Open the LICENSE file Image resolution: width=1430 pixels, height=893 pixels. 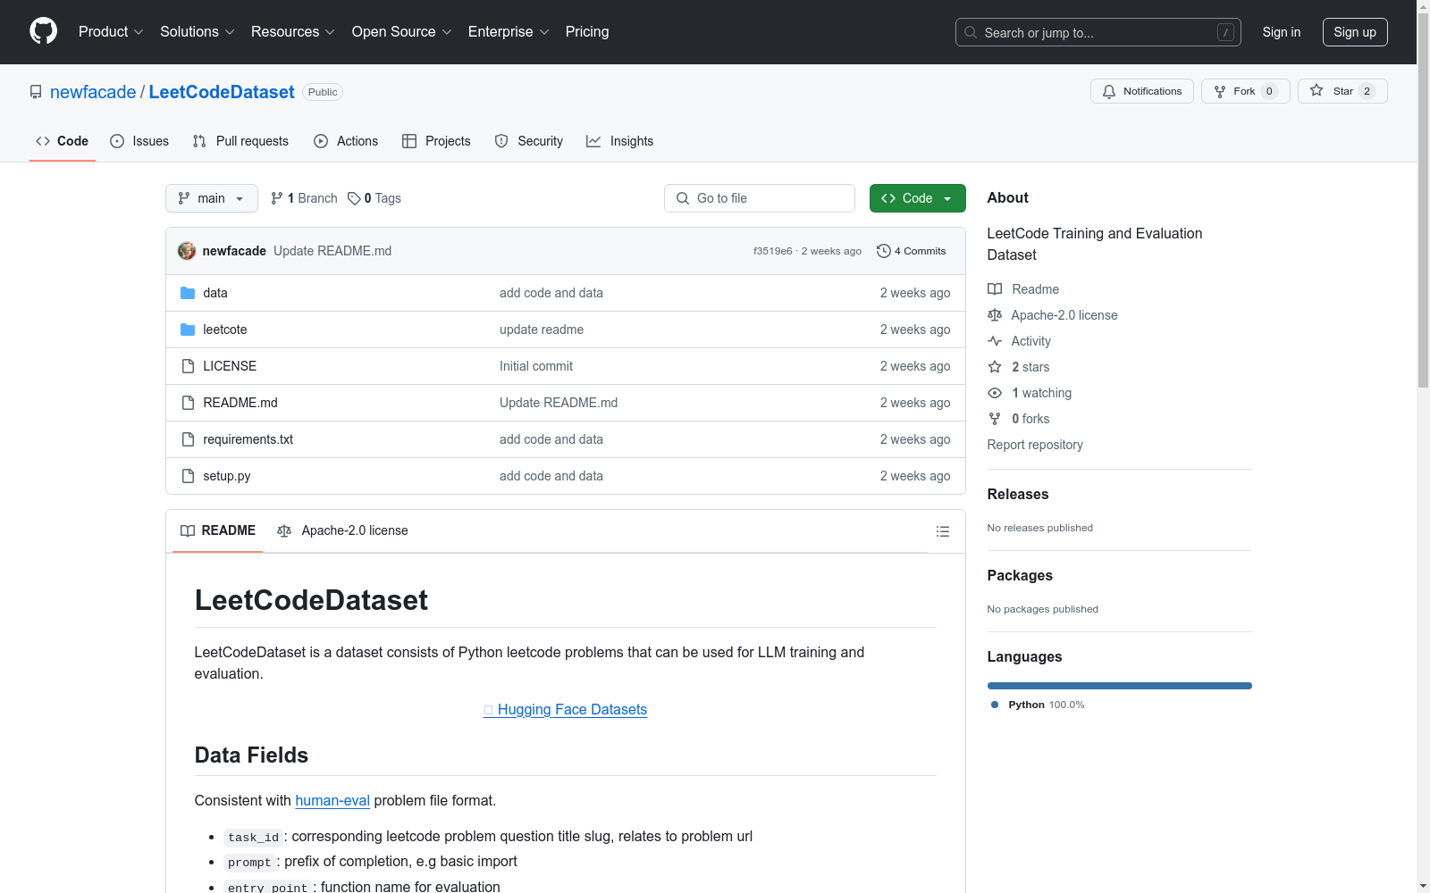230,366
